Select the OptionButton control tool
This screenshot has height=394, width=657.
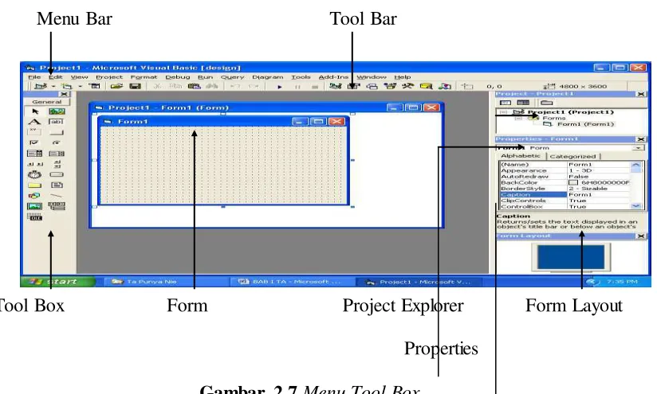coord(57,142)
